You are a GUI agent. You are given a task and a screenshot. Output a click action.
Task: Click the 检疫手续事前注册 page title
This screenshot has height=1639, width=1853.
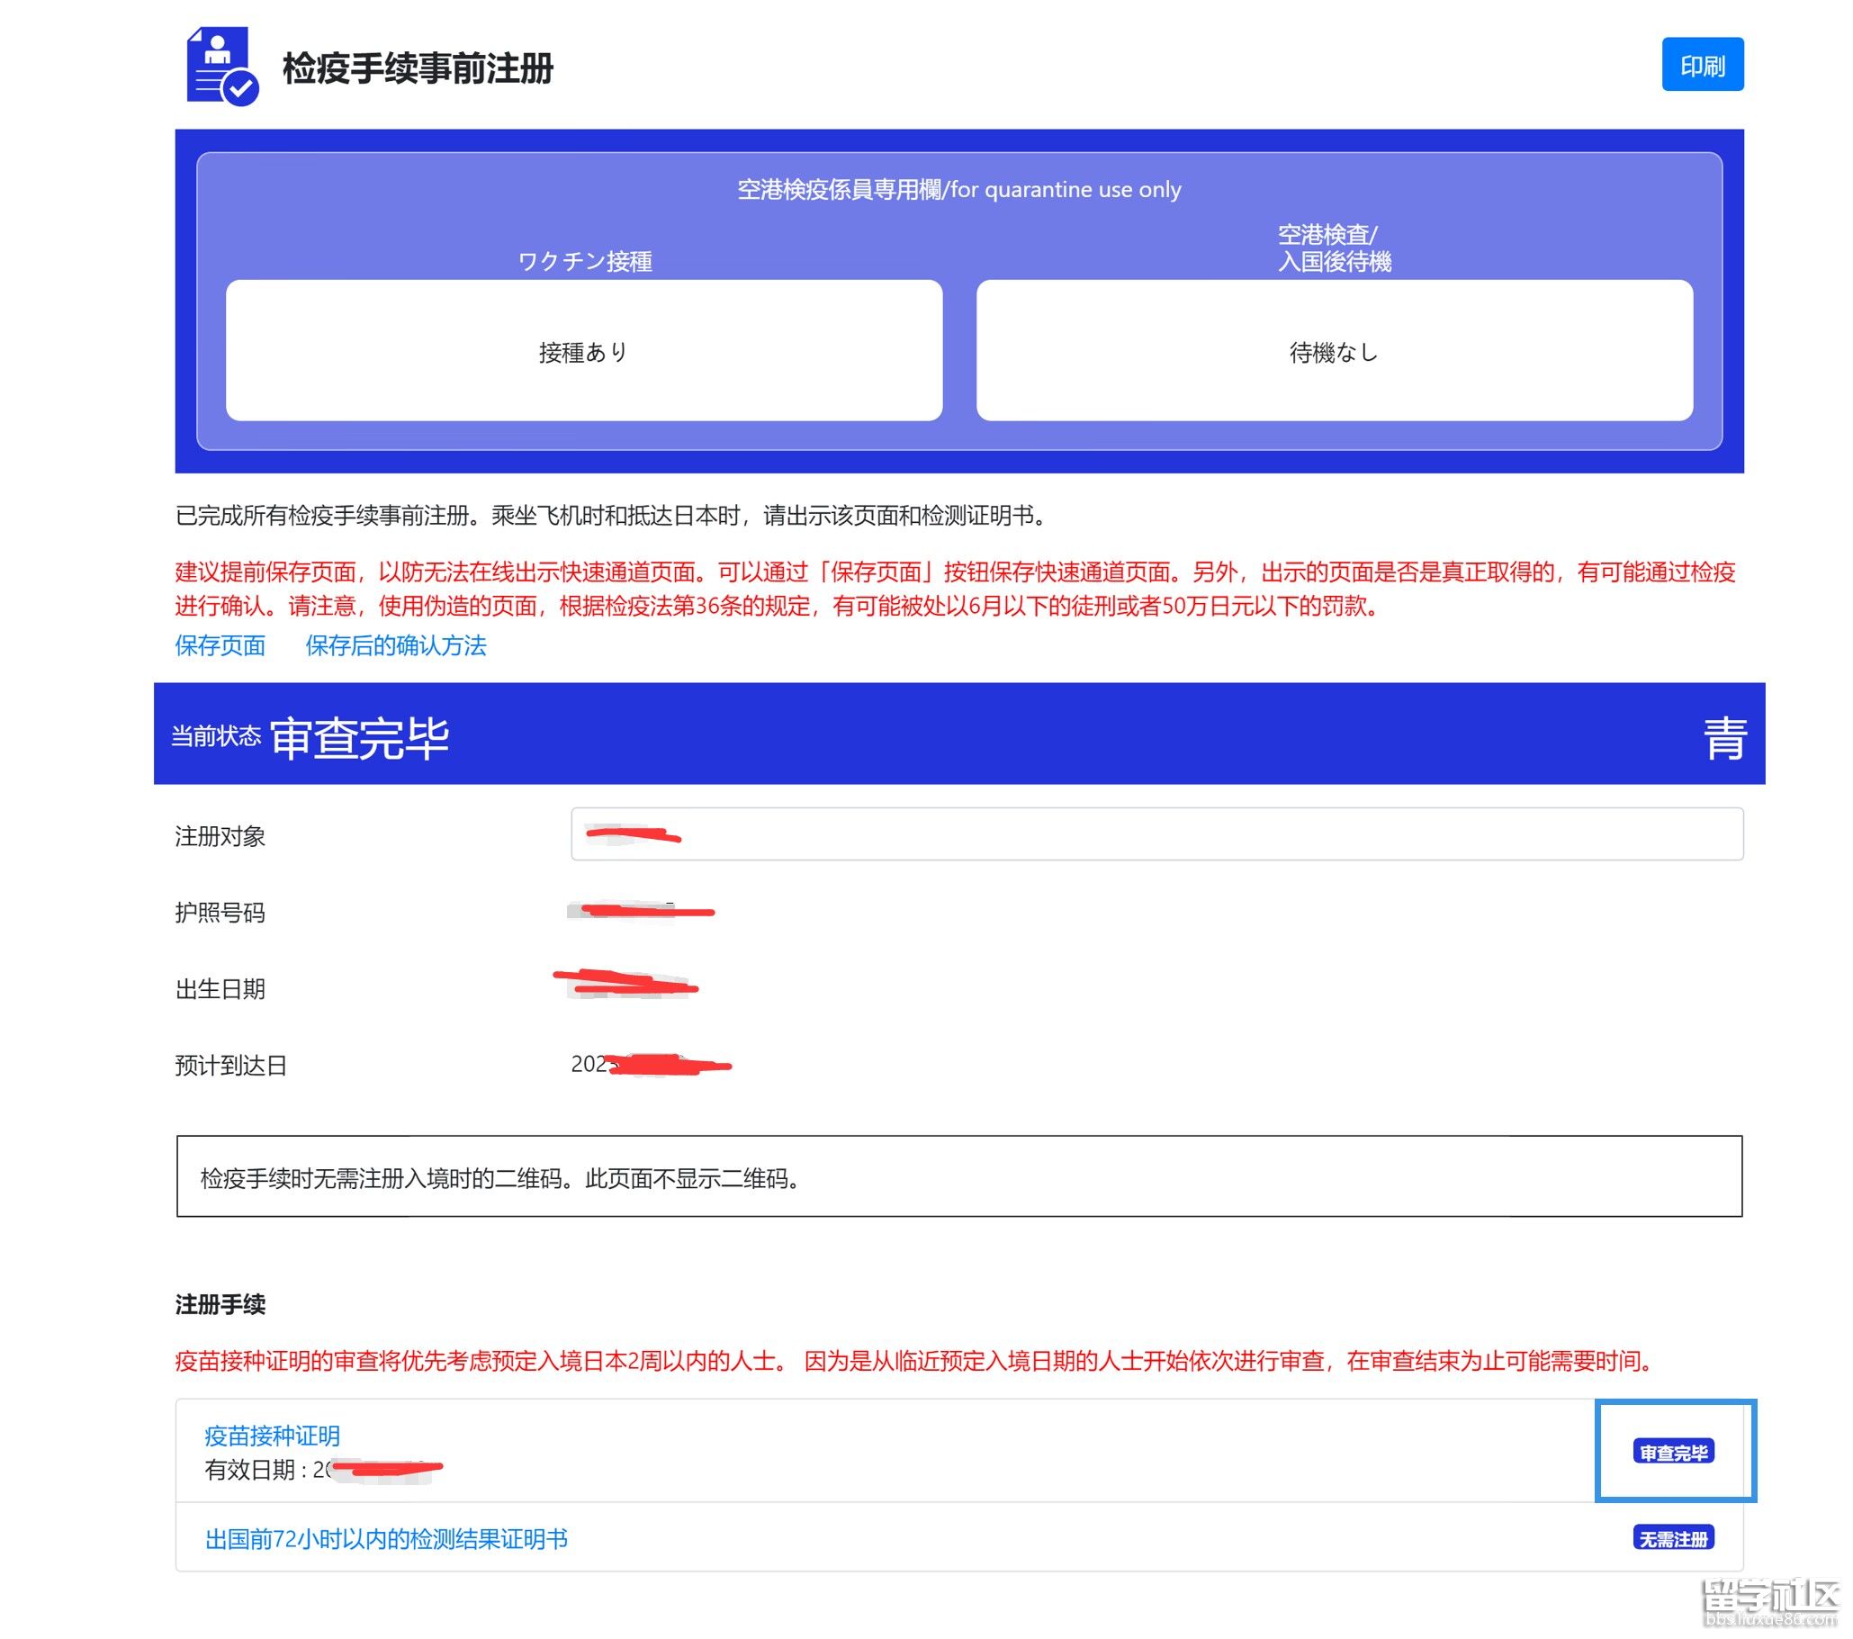pos(418,68)
